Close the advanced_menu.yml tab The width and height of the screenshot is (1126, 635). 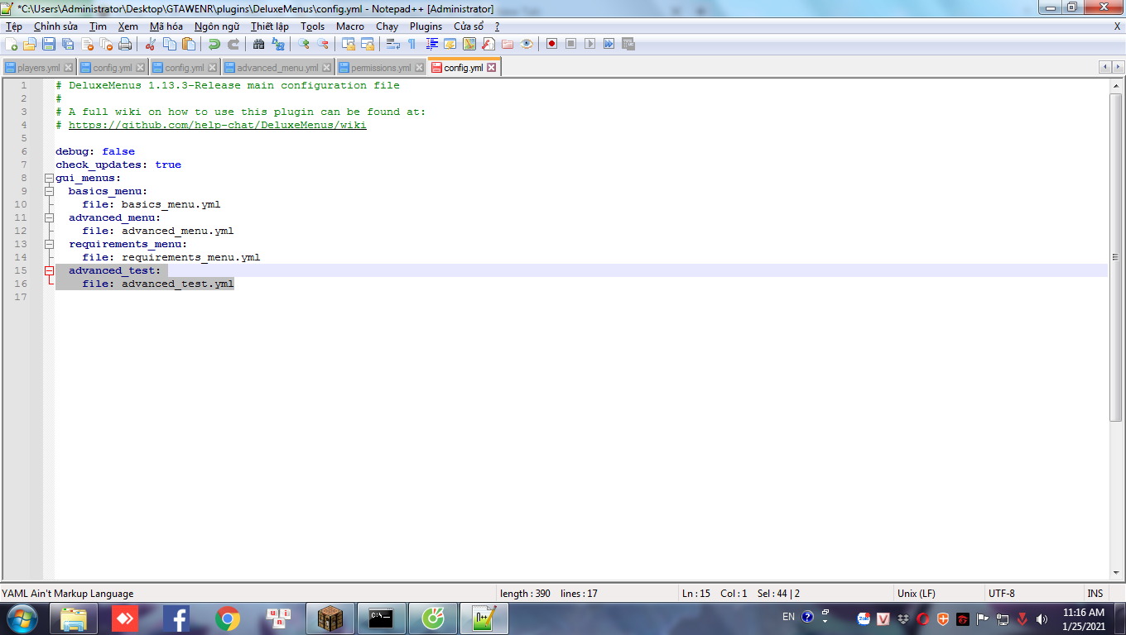point(327,68)
